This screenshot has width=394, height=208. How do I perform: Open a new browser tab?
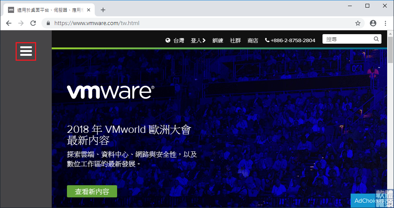(x=103, y=10)
